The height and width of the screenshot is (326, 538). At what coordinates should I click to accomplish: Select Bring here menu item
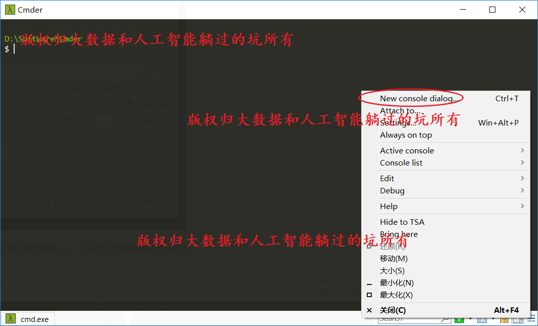[x=445, y=234]
